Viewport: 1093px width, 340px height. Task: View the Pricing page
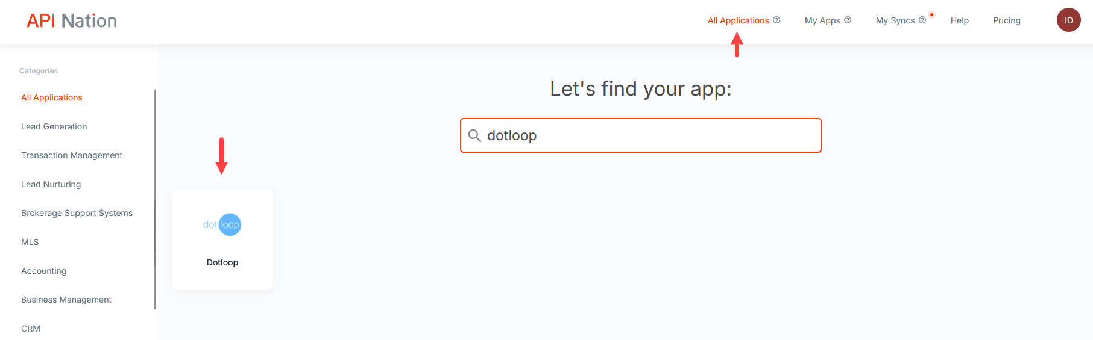tap(1007, 20)
